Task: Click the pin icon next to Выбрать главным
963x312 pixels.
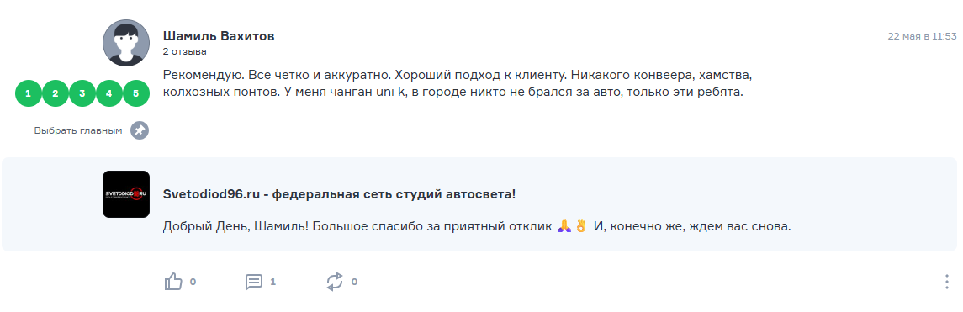Action: 140,131
